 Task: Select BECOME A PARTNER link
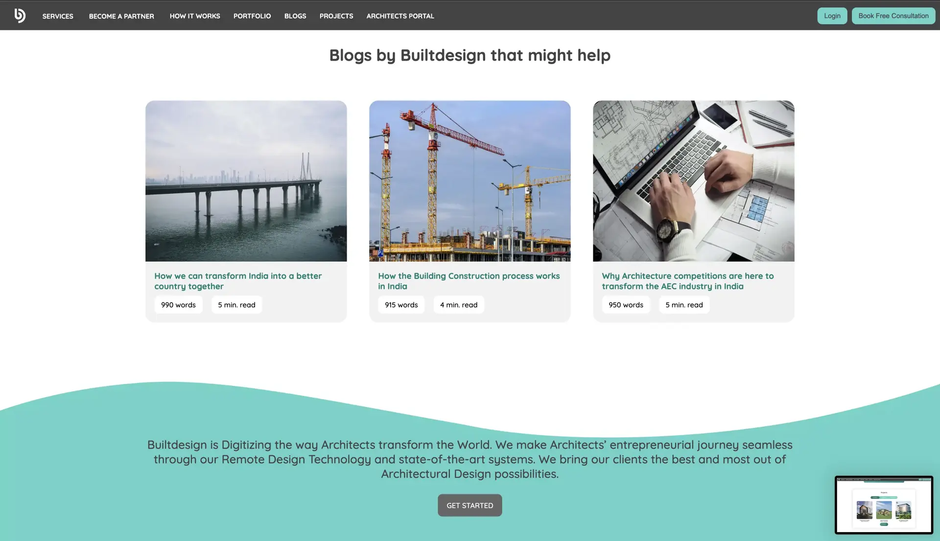click(121, 16)
